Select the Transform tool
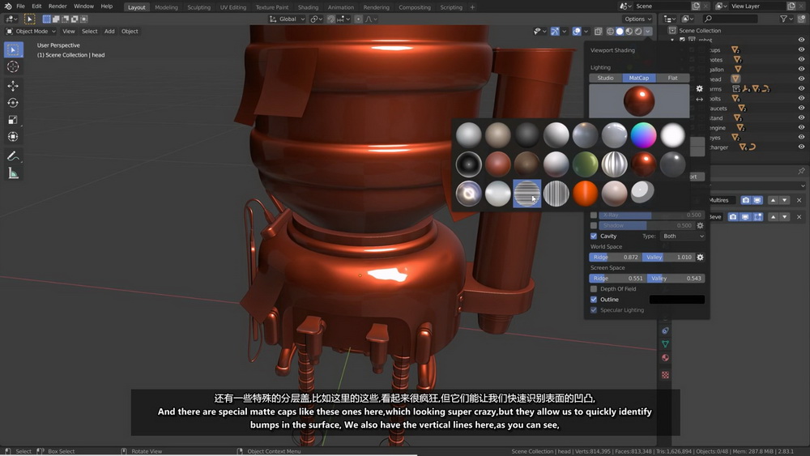 click(13, 137)
